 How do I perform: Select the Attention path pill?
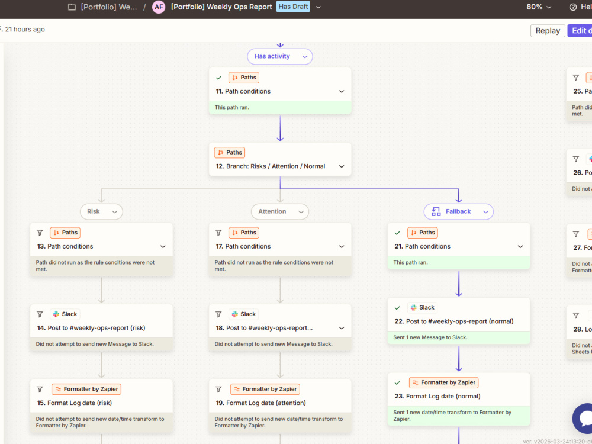point(280,211)
